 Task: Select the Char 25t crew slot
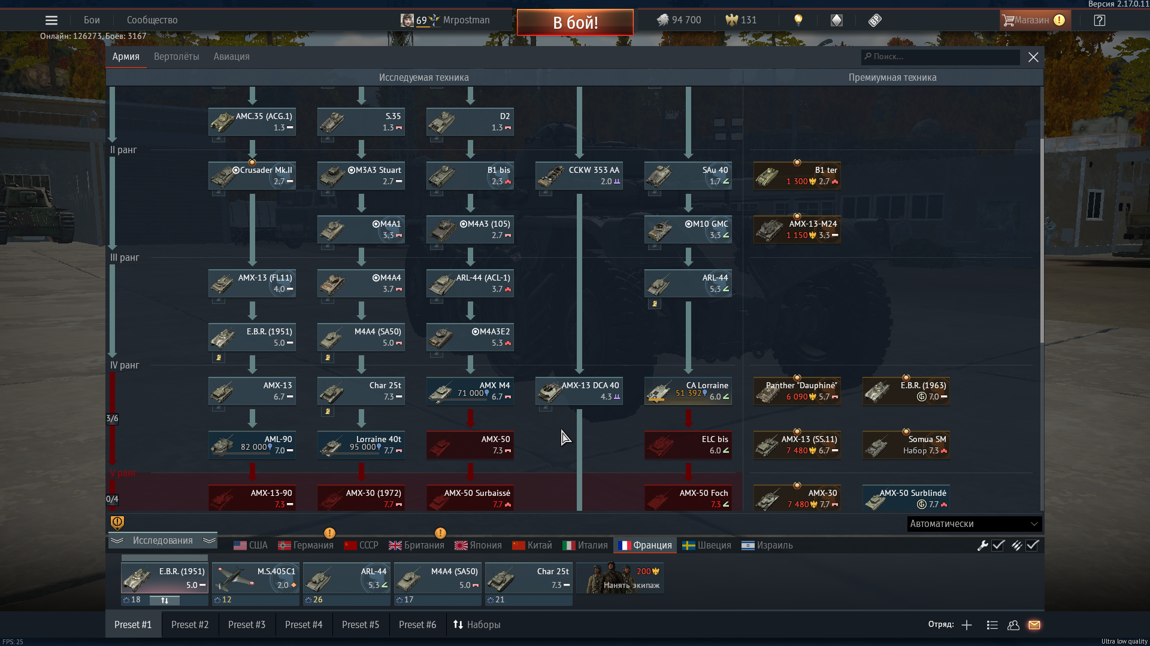tap(529, 578)
